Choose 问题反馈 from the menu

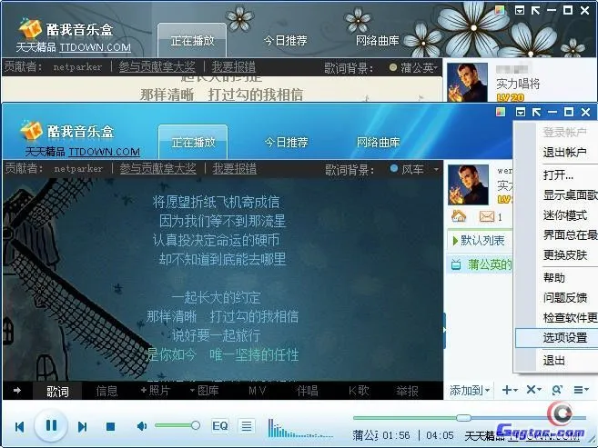coord(565,298)
